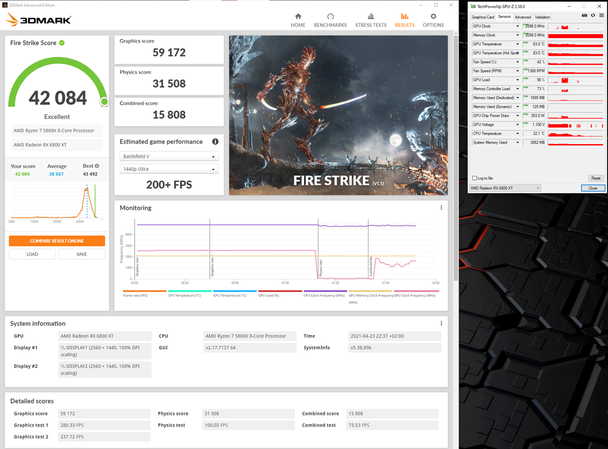Open the GPU-Z hamburger menu icon
The height and width of the screenshot is (449, 608).
[601, 16]
